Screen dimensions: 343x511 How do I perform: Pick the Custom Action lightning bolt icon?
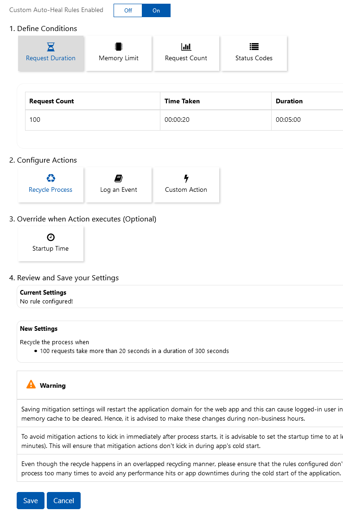[x=186, y=178]
